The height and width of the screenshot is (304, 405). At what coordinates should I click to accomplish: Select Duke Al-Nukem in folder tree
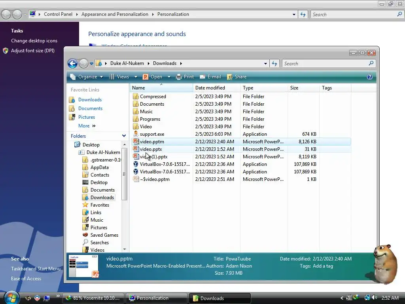pos(103,152)
